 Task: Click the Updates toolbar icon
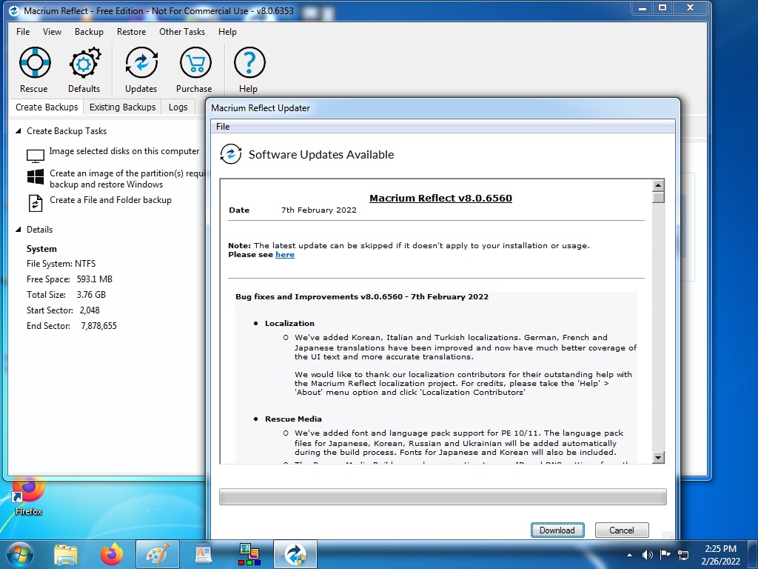(x=141, y=62)
